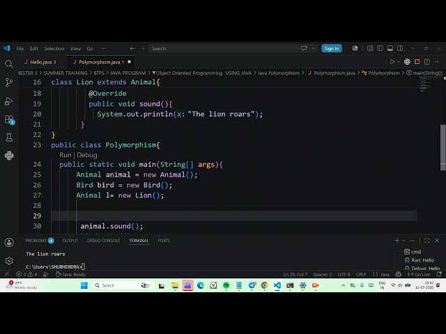Screen dimensions: 446x334
Task: Open the Search view in activity bar
Action: pos(9,64)
